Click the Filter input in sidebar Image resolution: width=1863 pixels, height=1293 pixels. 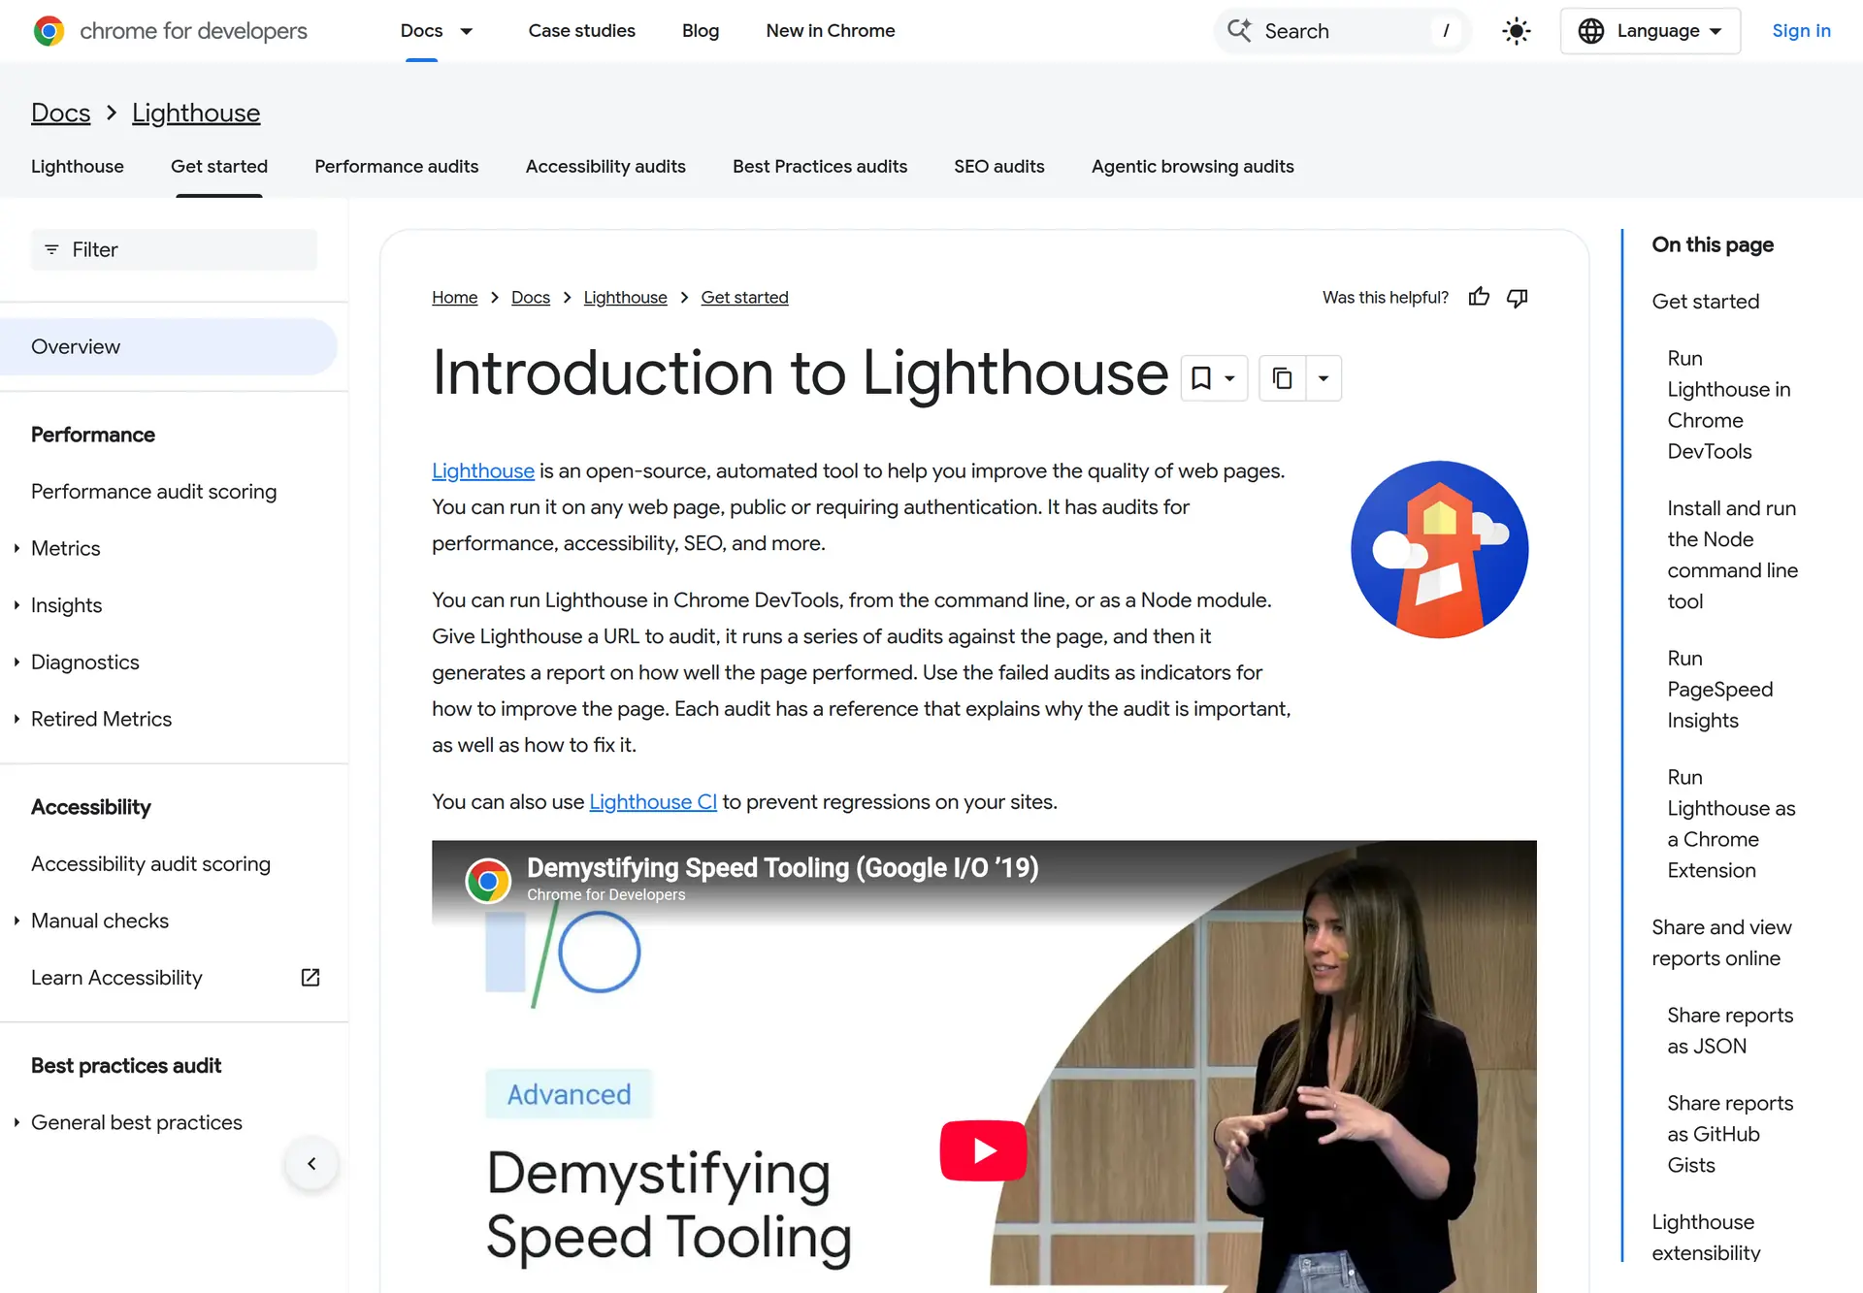(174, 250)
